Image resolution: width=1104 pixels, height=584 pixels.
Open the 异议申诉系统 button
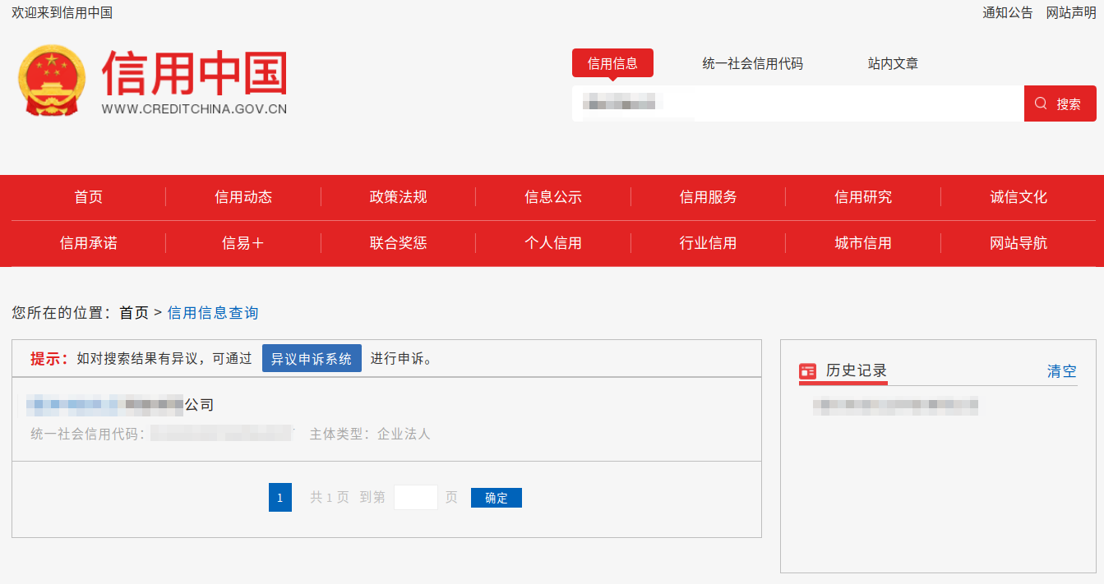[x=312, y=359]
